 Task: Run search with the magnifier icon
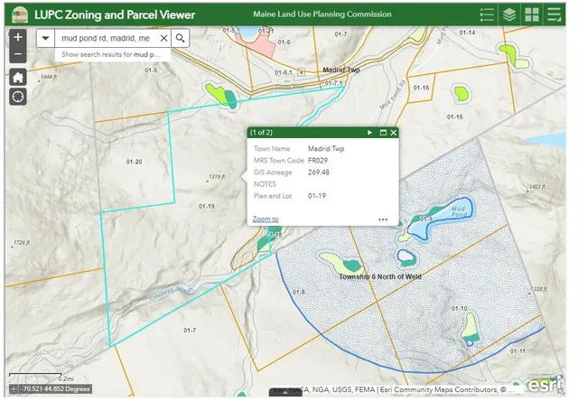click(181, 39)
